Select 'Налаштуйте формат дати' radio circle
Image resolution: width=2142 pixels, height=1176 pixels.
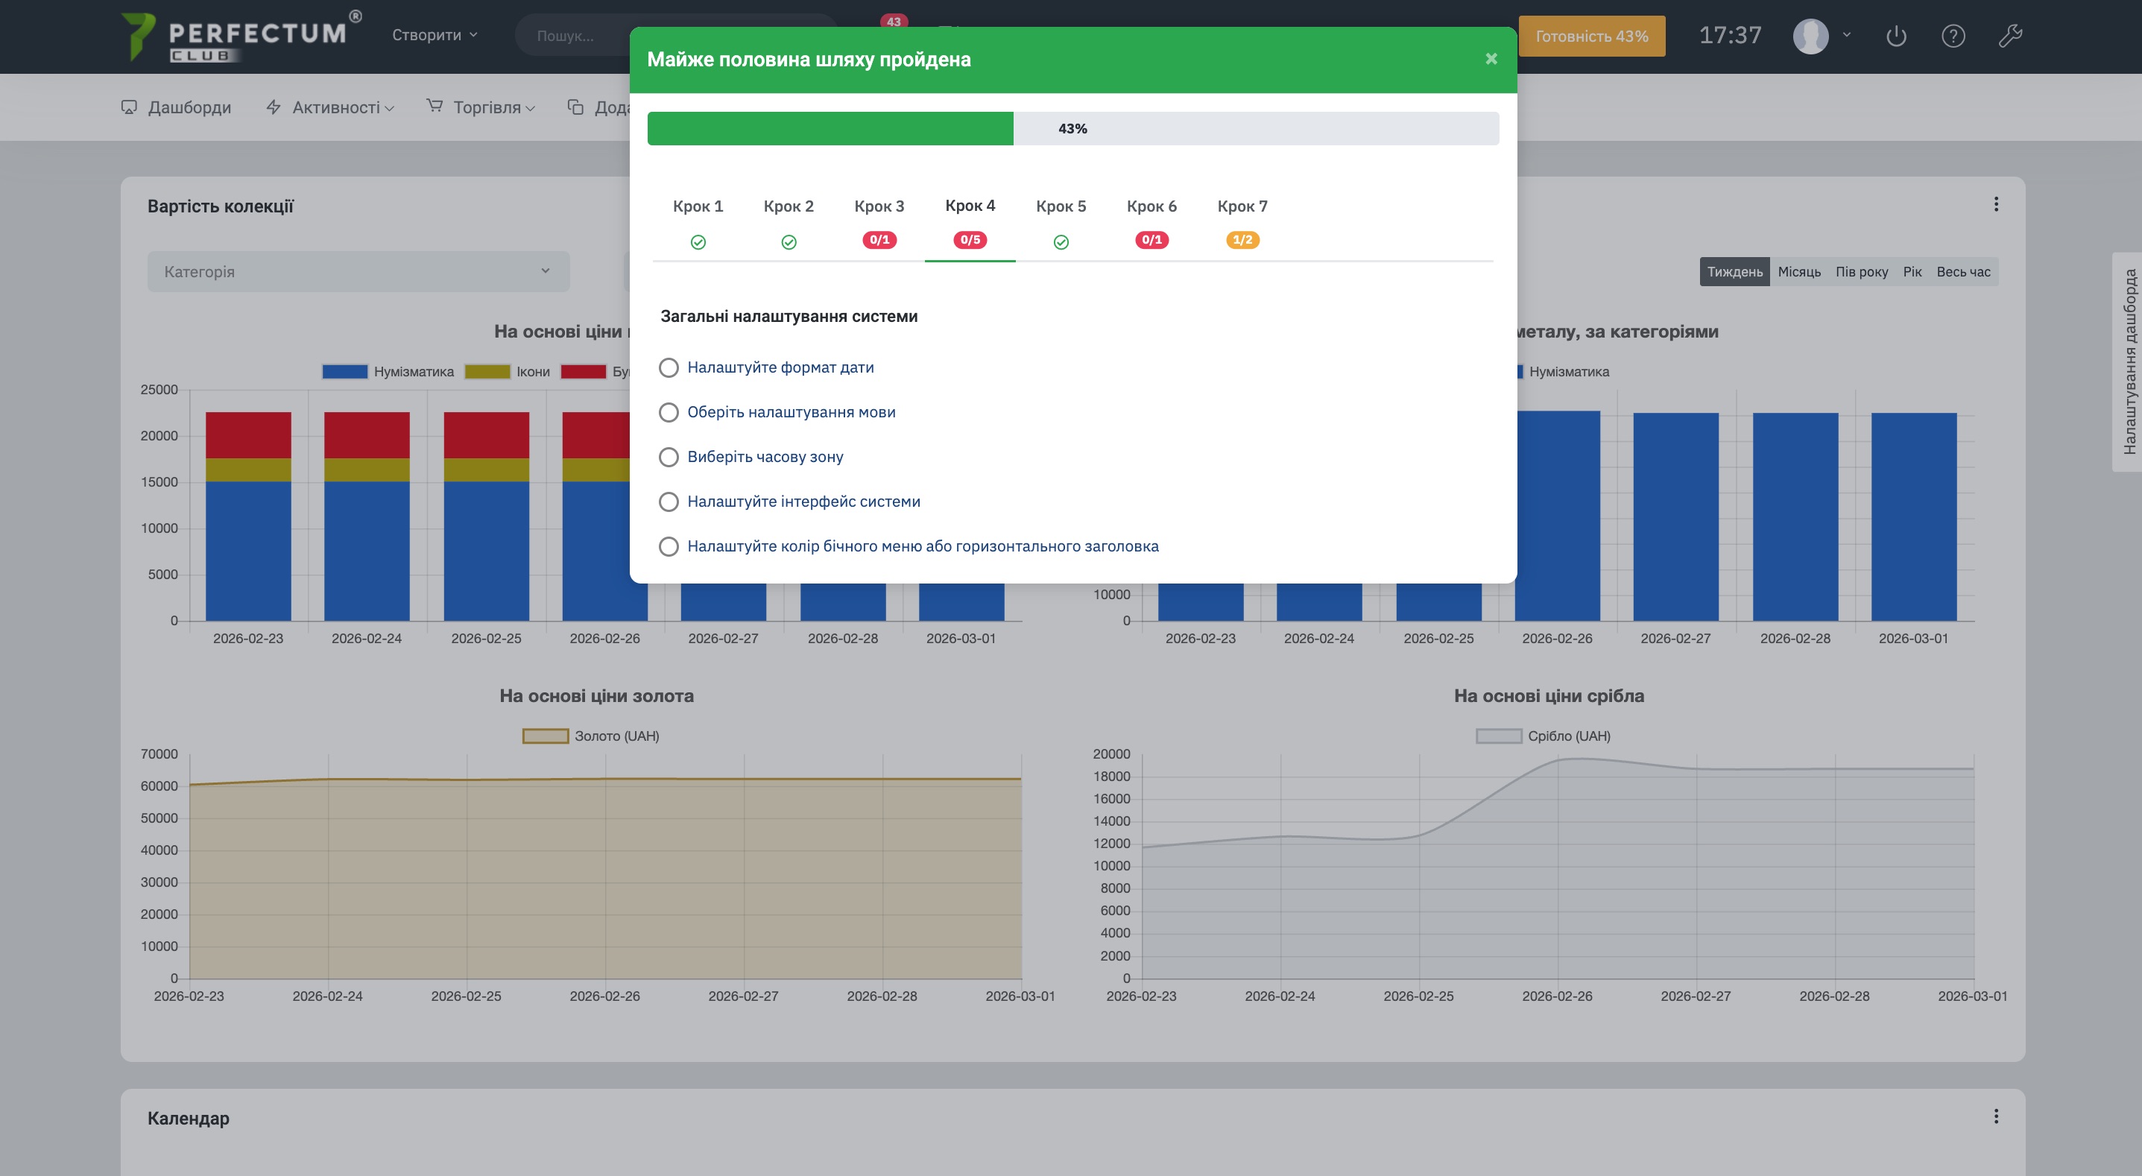point(669,367)
